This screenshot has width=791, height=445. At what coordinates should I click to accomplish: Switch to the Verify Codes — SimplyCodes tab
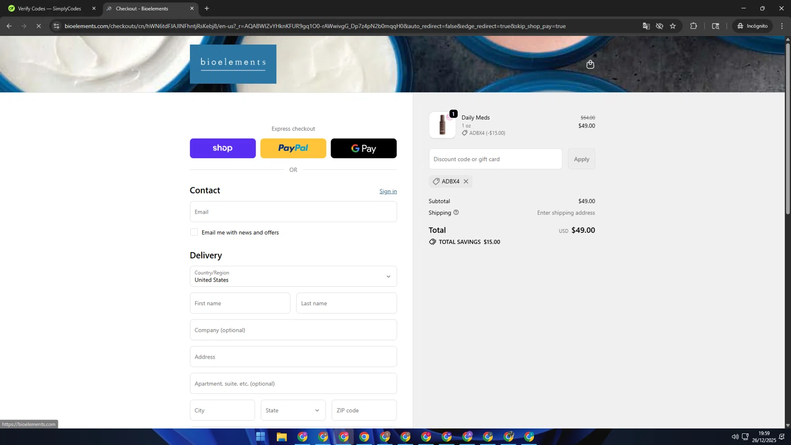pyautogui.click(x=50, y=8)
